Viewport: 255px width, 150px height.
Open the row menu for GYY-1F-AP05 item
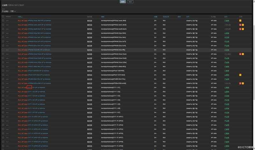[x=7, y=133]
